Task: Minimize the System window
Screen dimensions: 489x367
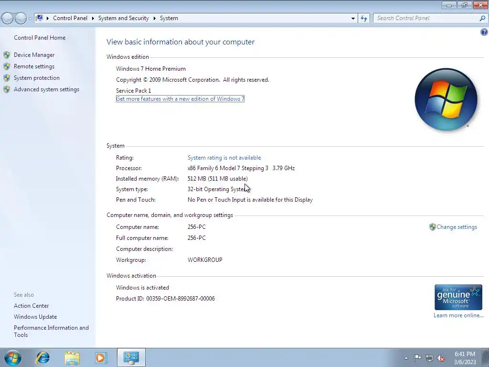Action: point(449,5)
